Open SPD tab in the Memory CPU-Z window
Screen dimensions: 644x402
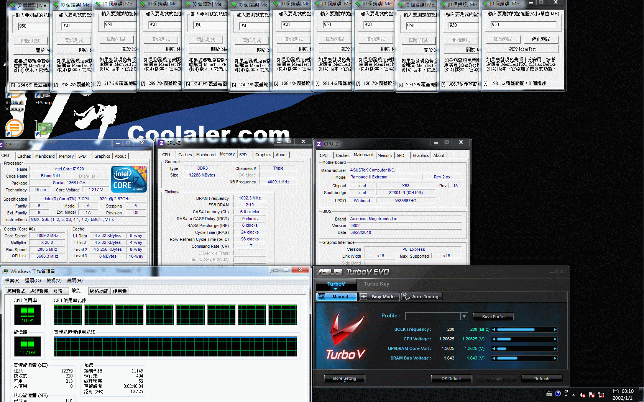click(243, 155)
